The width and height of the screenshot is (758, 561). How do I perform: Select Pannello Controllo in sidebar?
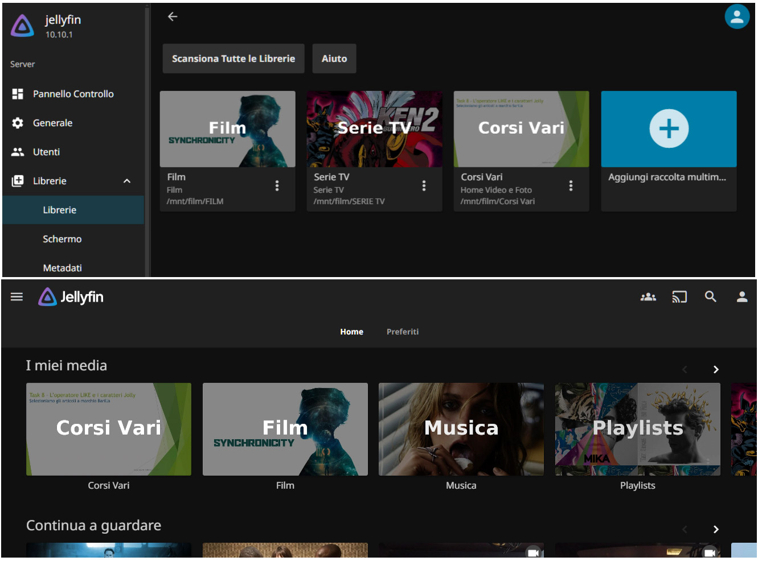click(x=73, y=94)
